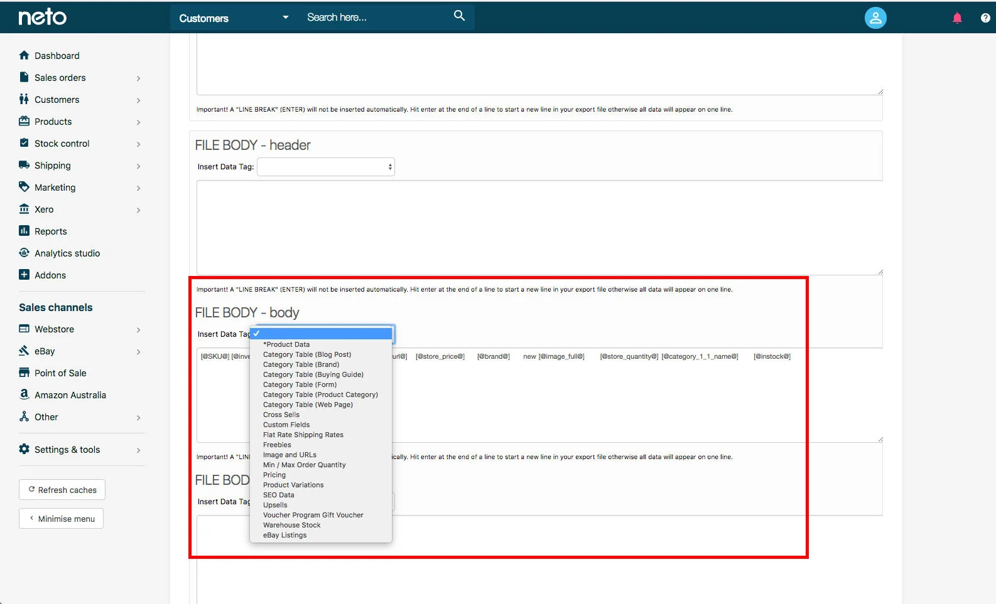Click the Minimise menu button

click(61, 519)
